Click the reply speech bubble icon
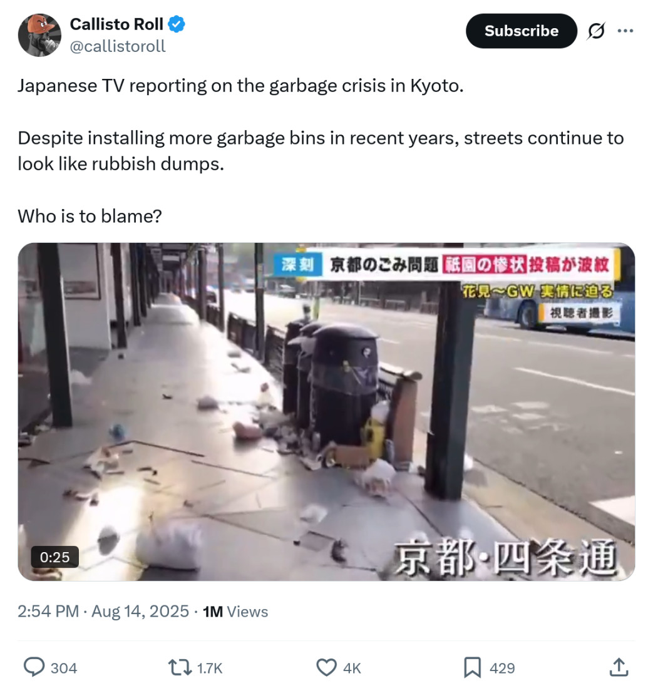653x693 pixels. click(x=34, y=667)
